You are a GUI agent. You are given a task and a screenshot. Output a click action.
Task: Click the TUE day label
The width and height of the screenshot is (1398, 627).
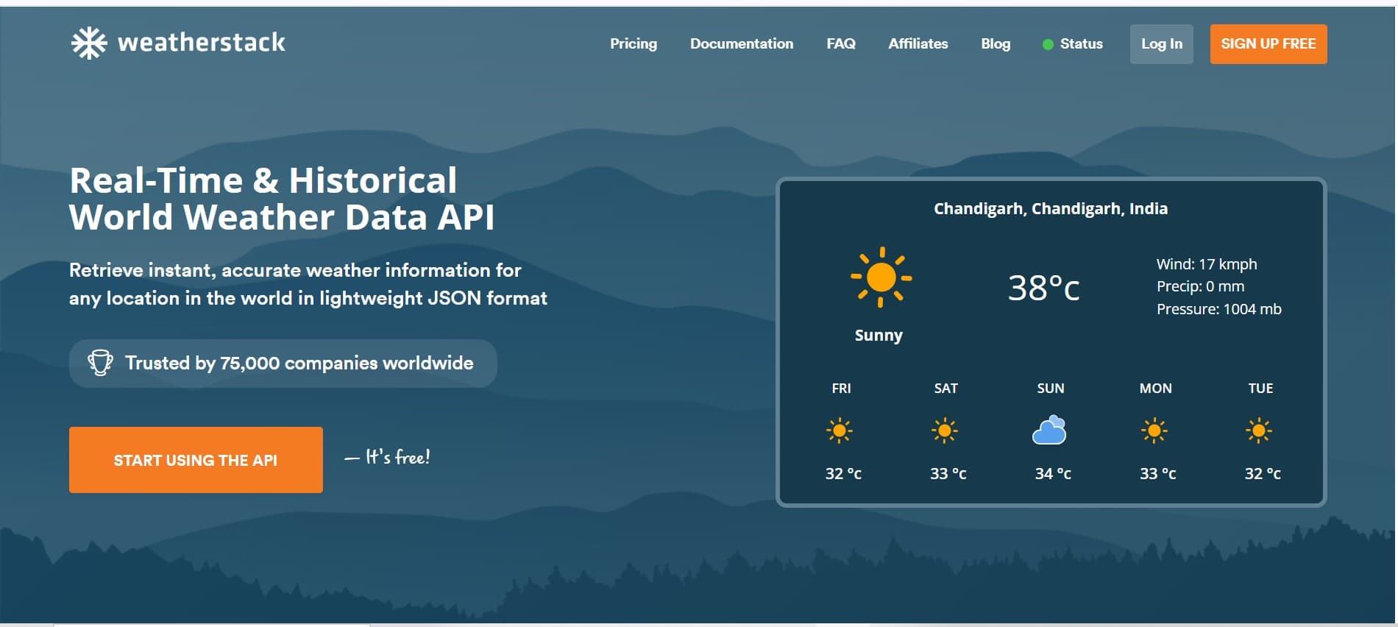pos(1260,389)
